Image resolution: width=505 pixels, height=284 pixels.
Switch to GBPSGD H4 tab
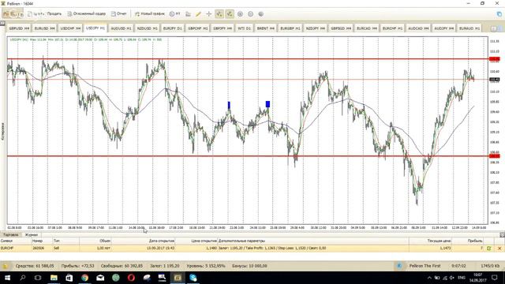341,28
